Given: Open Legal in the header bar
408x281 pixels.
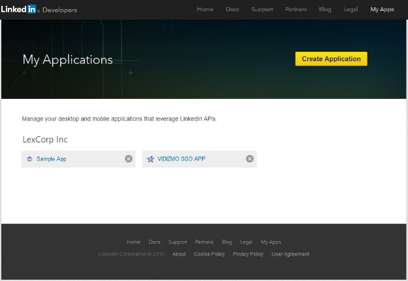Looking at the screenshot, I should click(x=351, y=10).
